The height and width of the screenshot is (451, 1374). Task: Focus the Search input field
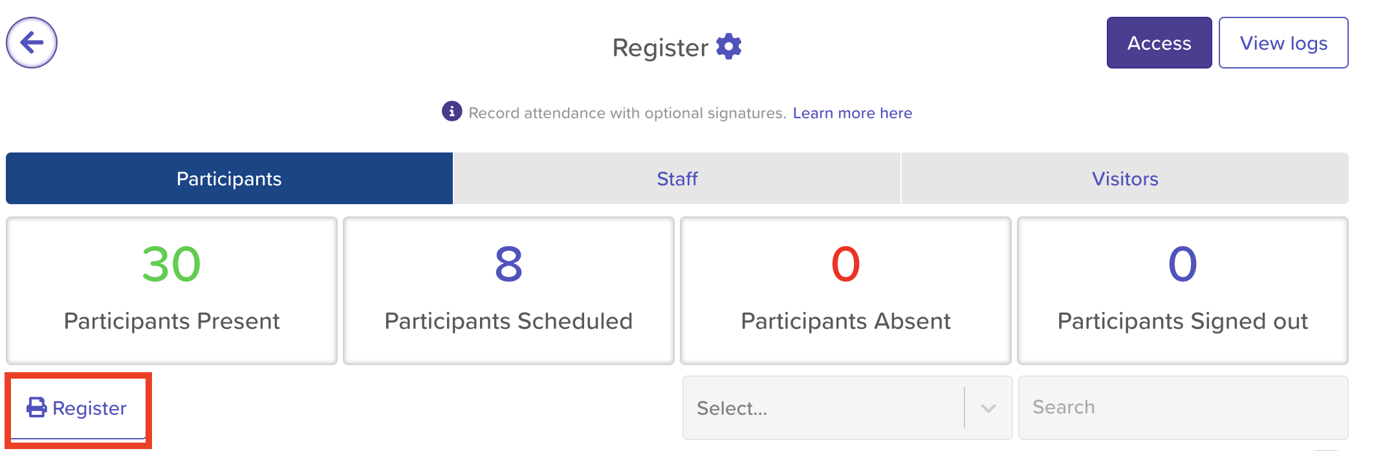(1183, 407)
